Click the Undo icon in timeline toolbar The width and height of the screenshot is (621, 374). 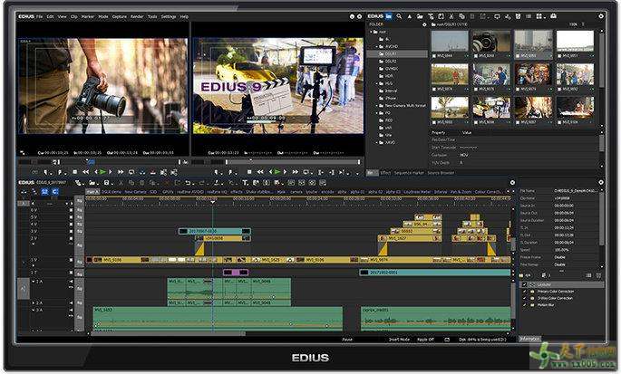point(189,182)
